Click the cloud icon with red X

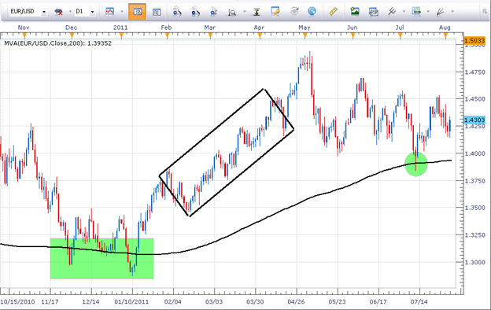[58, 12]
